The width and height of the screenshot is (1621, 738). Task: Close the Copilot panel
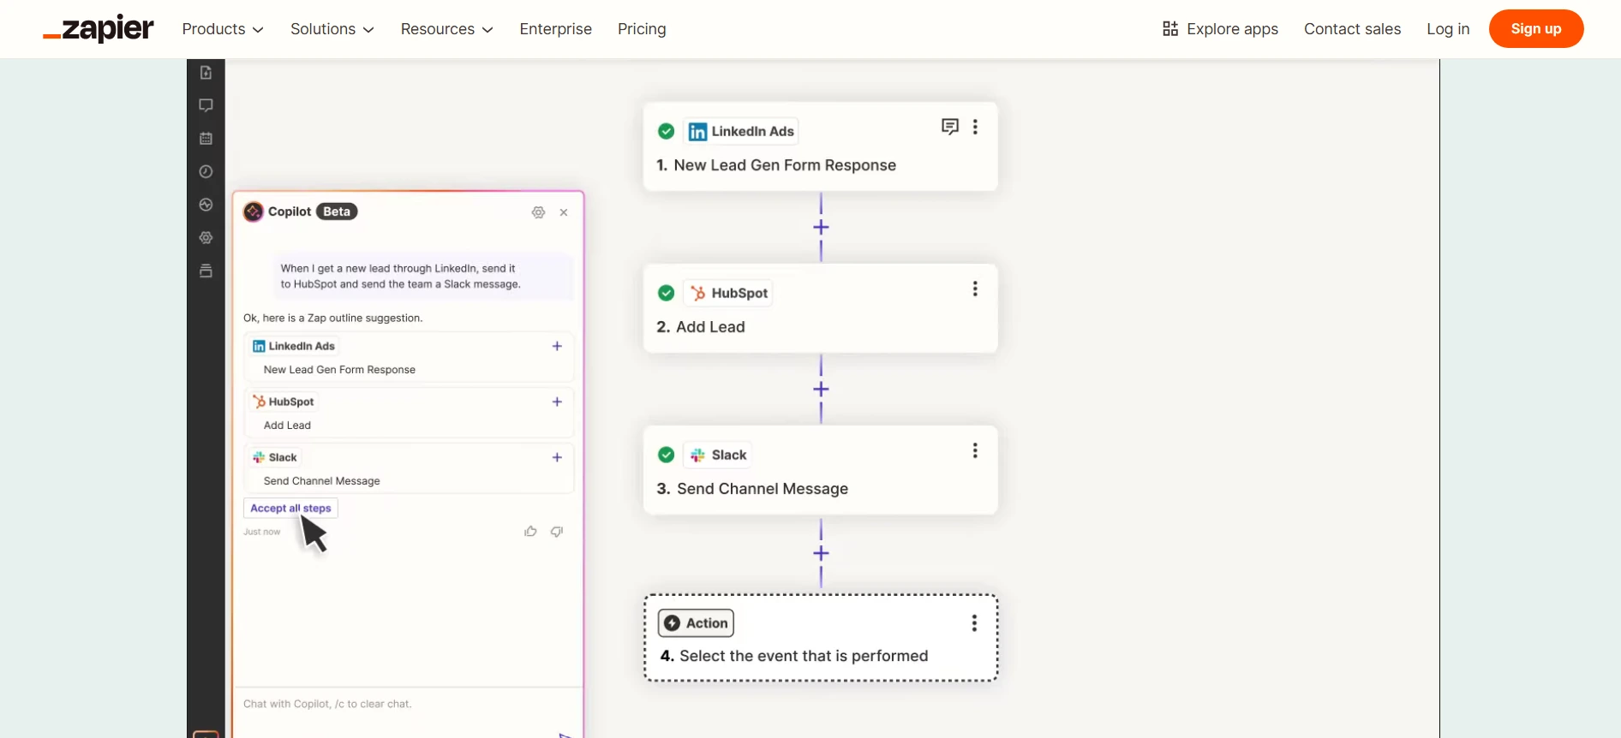(x=564, y=212)
